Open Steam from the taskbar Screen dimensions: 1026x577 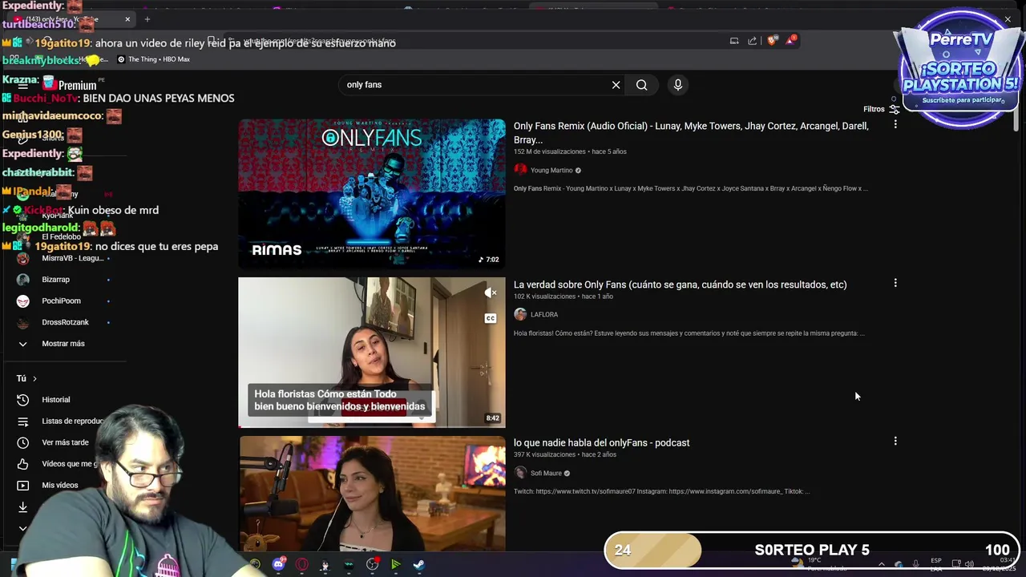coord(419,564)
